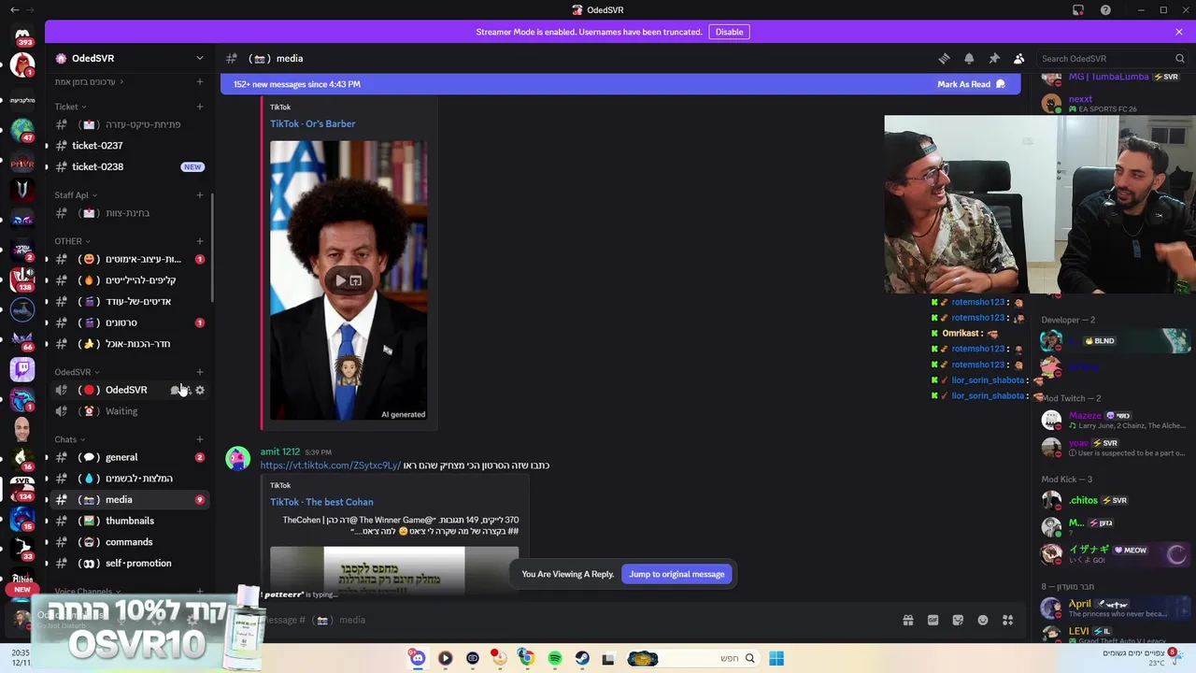
Task: Collapse the Staff Apl category
Action: click(x=75, y=195)
